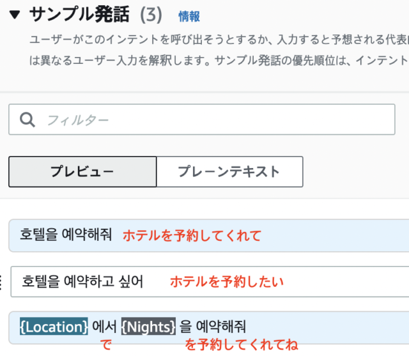Image resolution: width=409 pixels, height=356 pixels.
Task: Click the red ホテルを予約してくれて annotation
Action: coord(192,235)
